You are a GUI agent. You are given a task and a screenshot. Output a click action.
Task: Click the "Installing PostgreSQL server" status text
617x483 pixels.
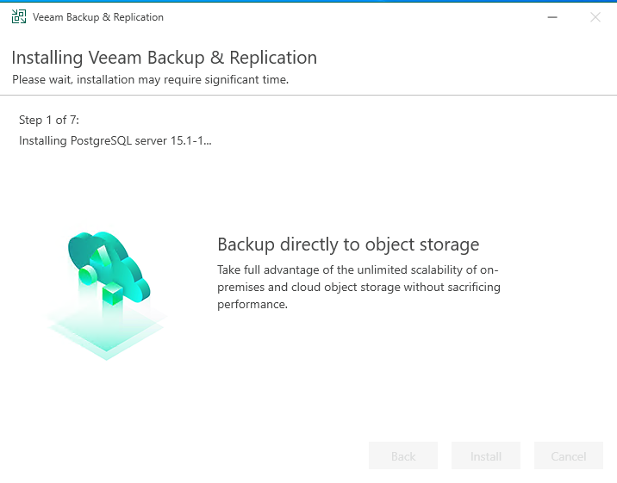pyautogui.click(x=115, y=140)
